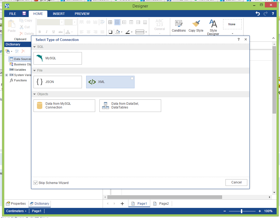Select Variables tree item

point(18,70)
